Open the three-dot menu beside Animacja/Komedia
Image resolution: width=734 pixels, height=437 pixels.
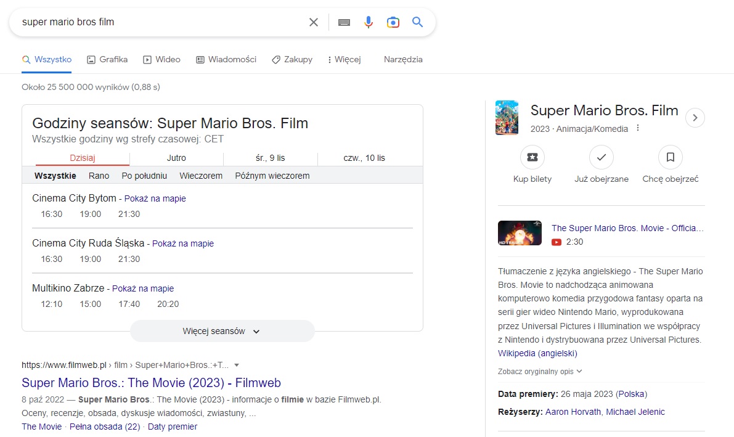638,128
